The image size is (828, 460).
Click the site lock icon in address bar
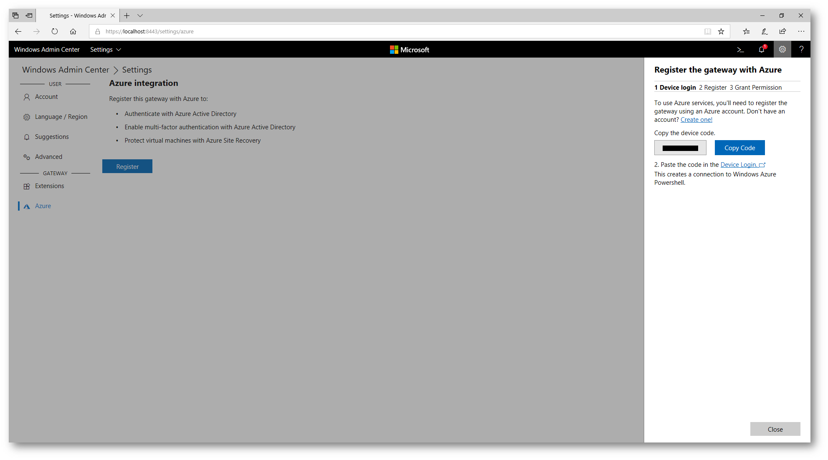[x=98, y=31]
